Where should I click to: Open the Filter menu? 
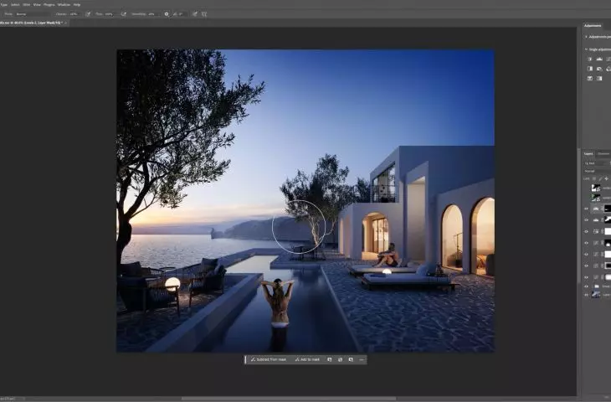(x=27, y=5)
